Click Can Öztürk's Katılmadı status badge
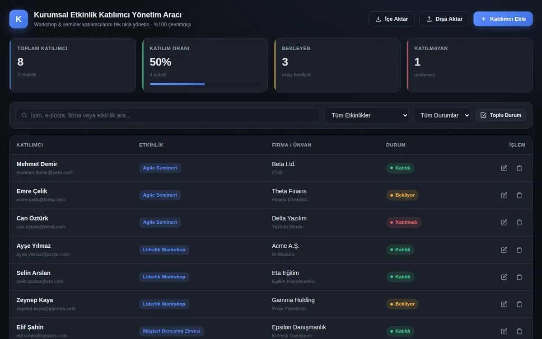 [404, 222]
